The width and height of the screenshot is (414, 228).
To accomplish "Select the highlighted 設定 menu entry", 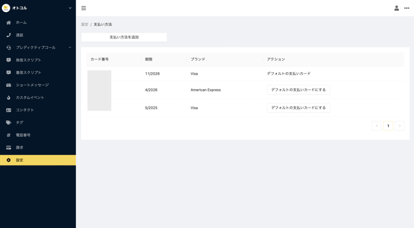I will 38,160.
